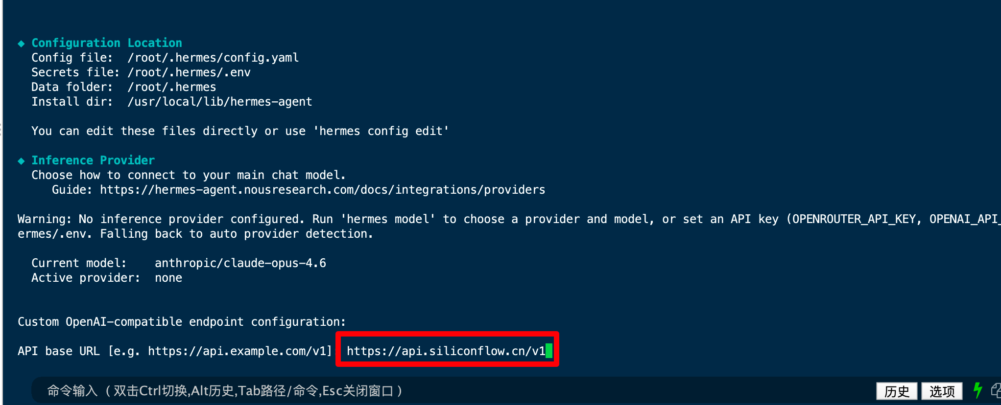Image resolution: width=1001 pixels, height=405 pixels.
Task: Select the Inference Provider heading
Action: 93,160
